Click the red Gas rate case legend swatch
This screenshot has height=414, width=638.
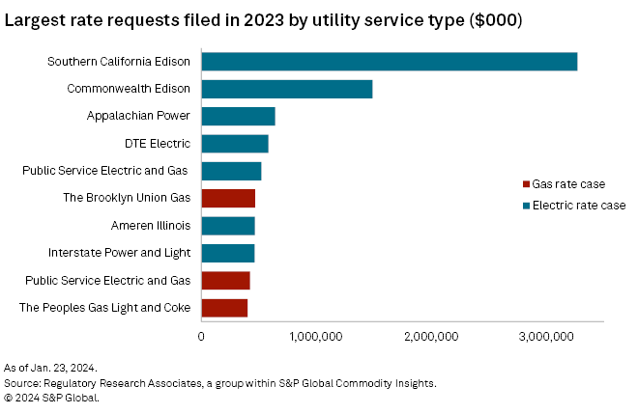(526, 184)
